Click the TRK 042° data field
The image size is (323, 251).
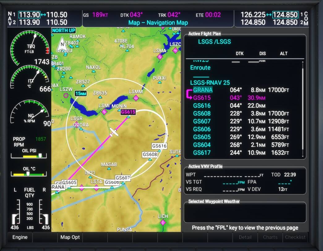(169, 15)
